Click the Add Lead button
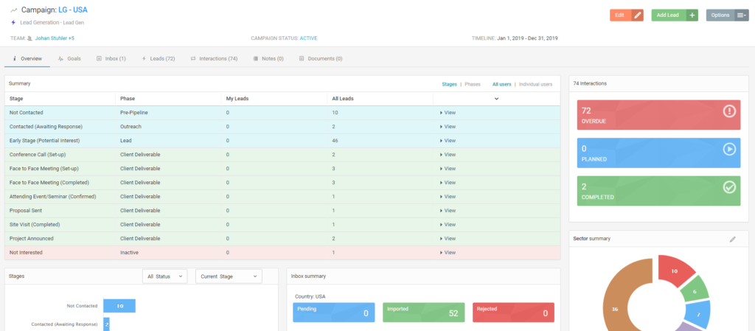Viewport: 755px width, 331px height. pyautogui.click(x=675, y=15)
